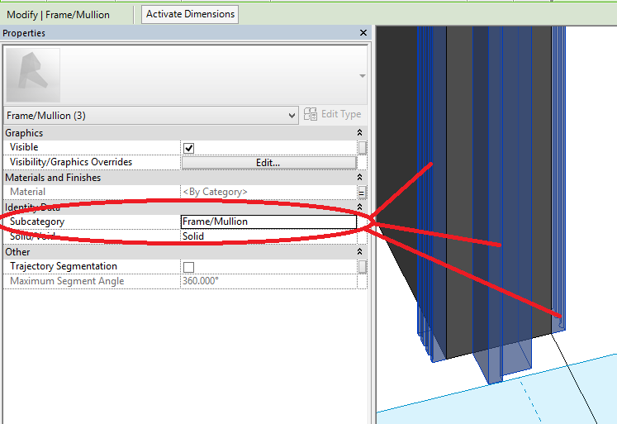Select the Visibility/Graphics Overrides label
The image size is (617, 424).
tap(71, 162)
